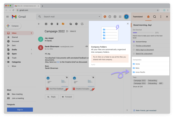Open Teamstand three-dot more menu
Screen dimensions: 174x118
pos(161,17)
